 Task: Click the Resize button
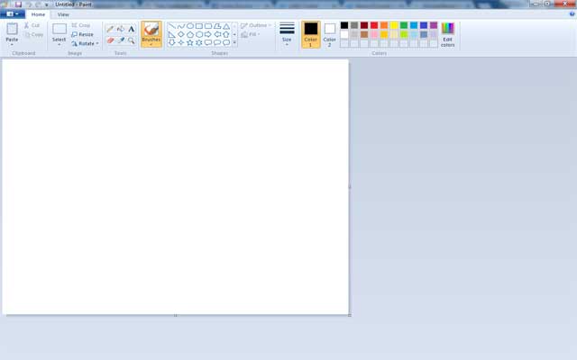click(x=83, y=34)
